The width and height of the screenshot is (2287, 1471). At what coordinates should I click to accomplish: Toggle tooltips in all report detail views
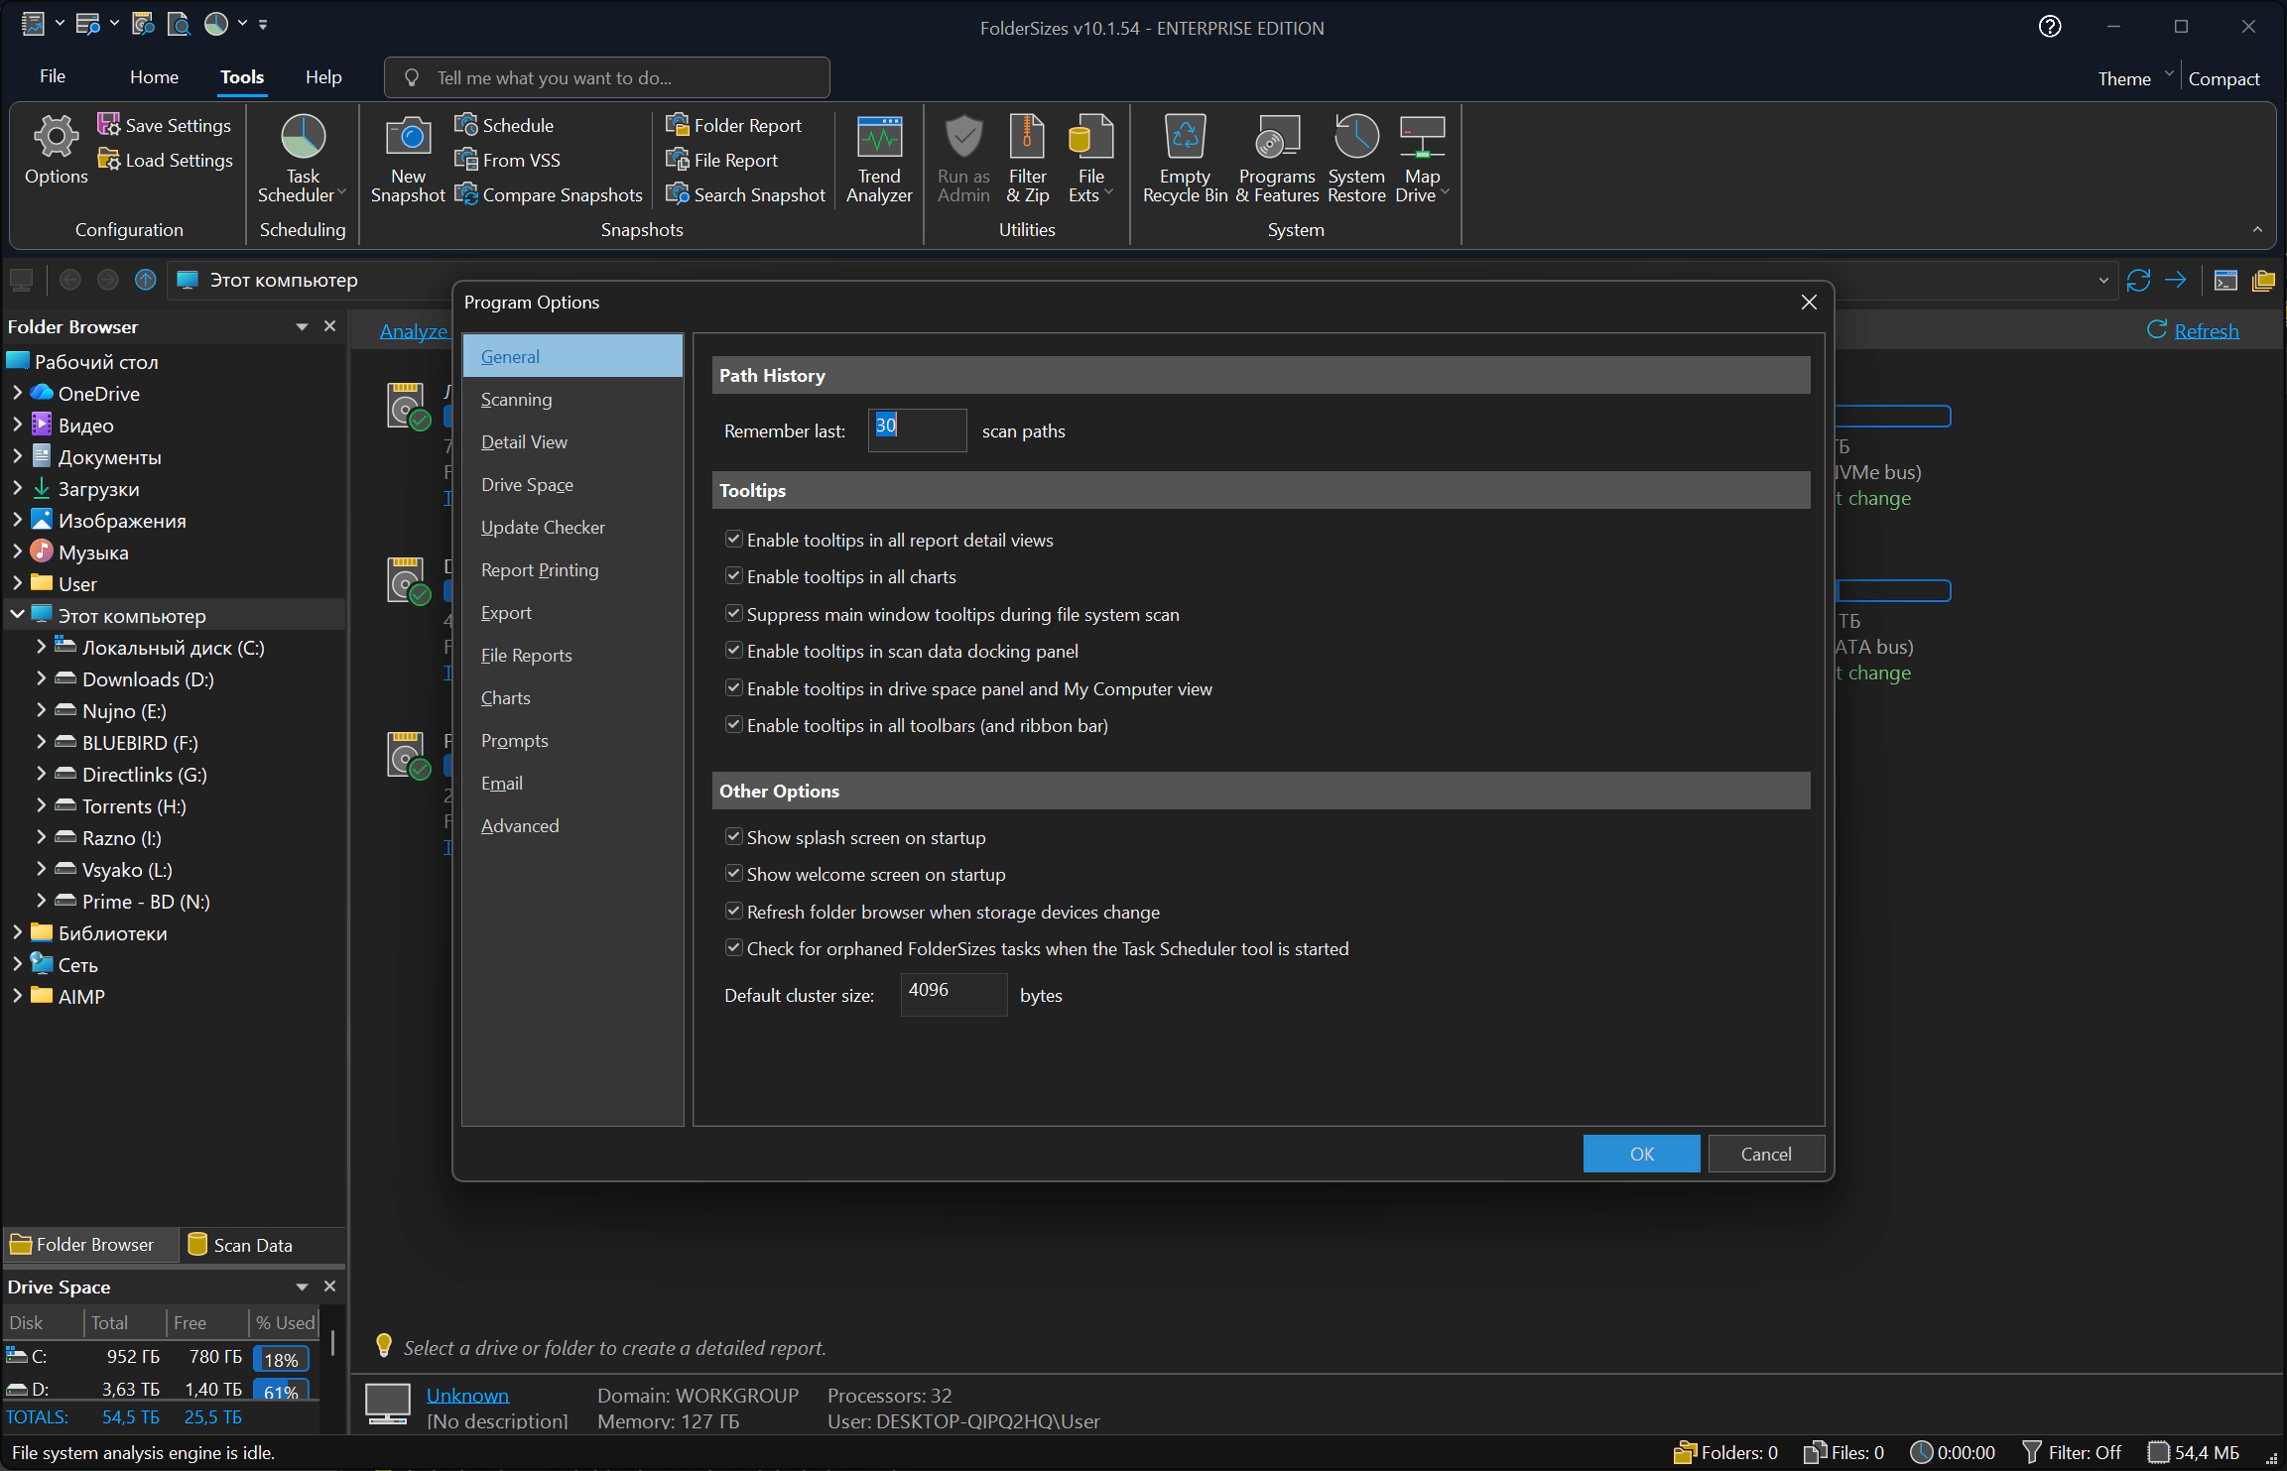pos(734,540)
